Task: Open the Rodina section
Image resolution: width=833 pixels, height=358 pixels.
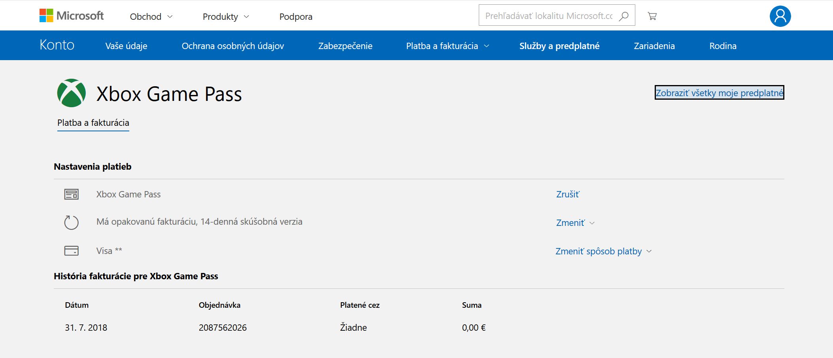Action: pyautogui.click(x=723, y=46)
